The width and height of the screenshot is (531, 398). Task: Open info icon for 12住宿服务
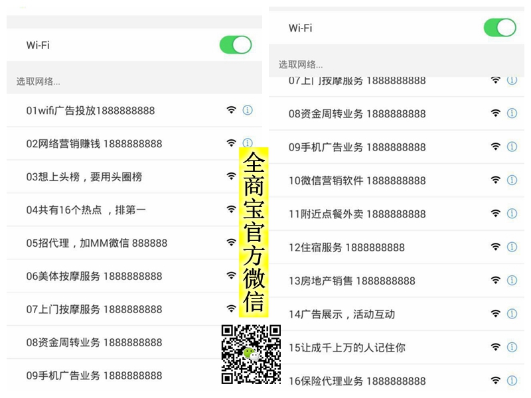[x=512, y=247]
